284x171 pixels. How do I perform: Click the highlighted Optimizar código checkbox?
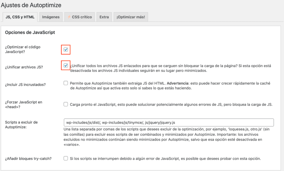pyautogui.click(x=66, y=49)
